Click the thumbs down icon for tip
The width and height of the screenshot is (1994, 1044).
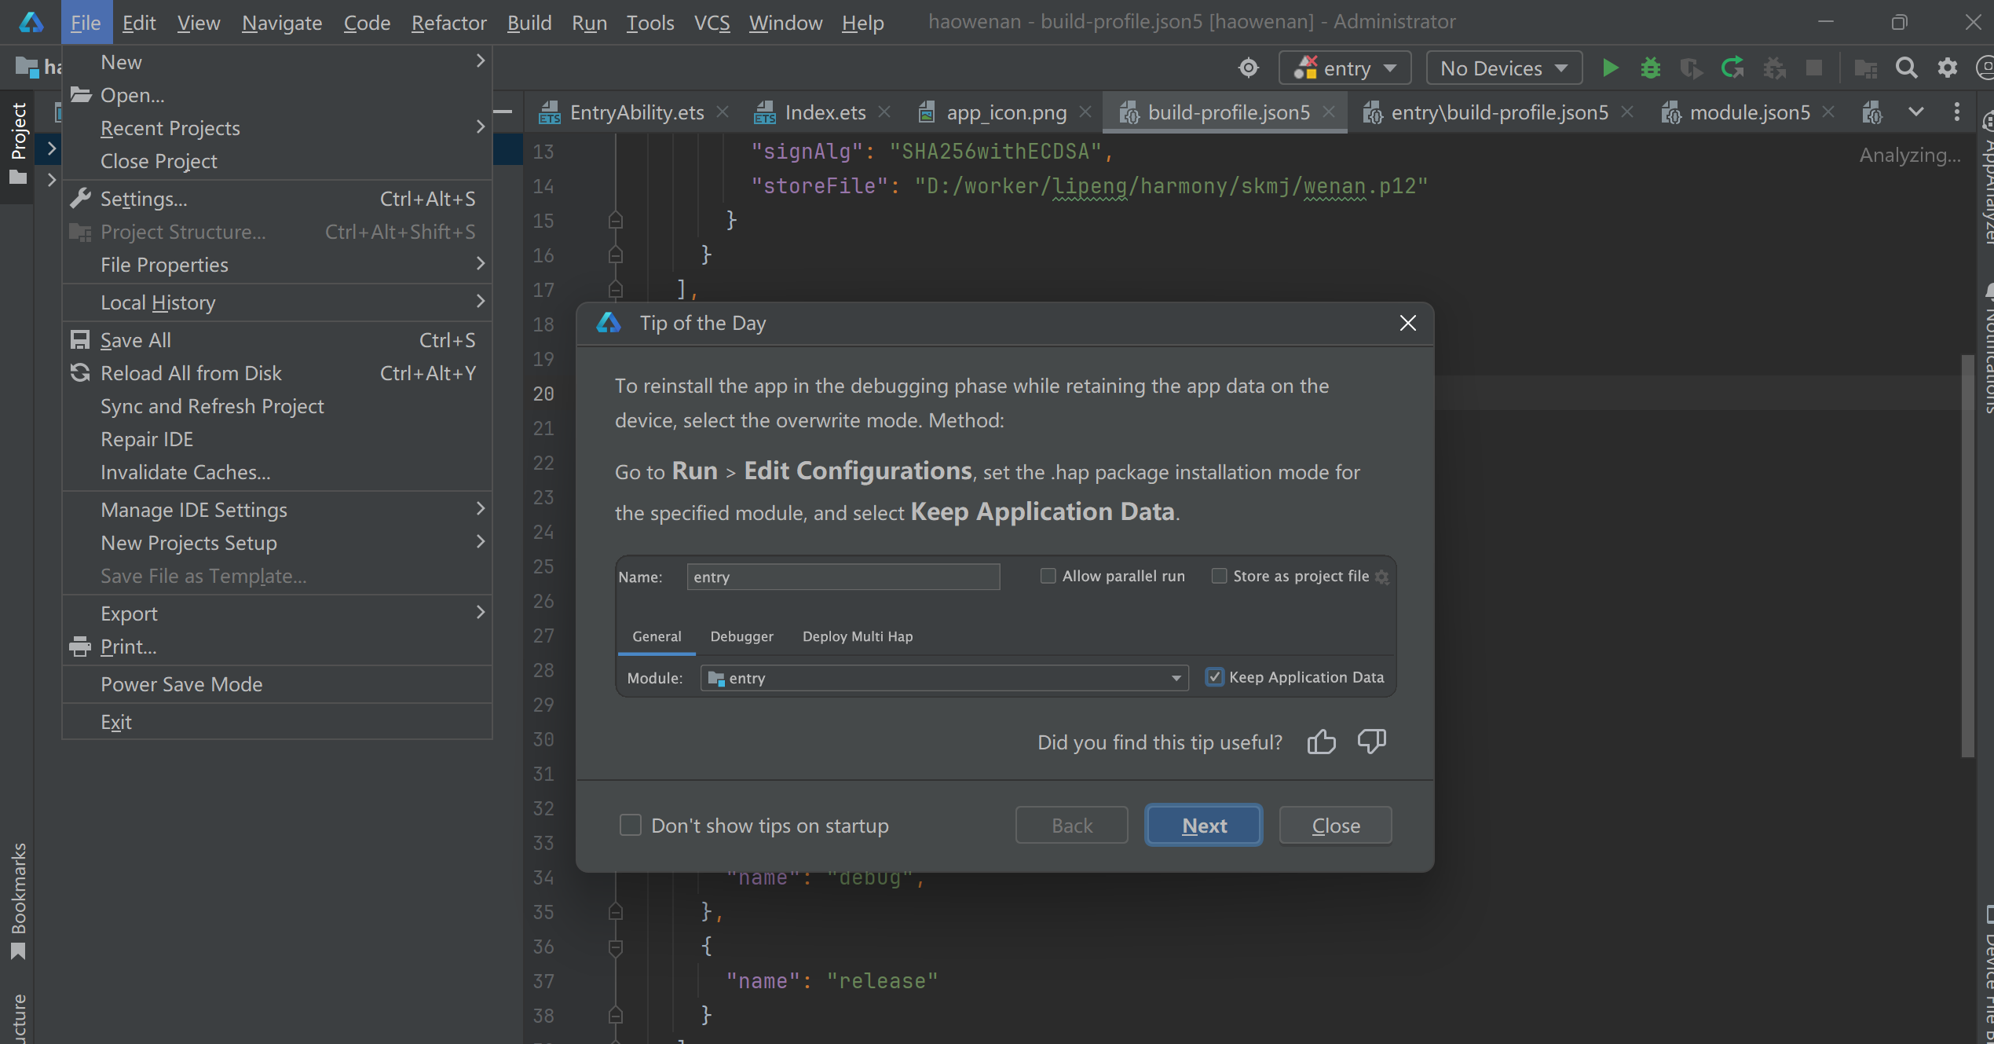1371,742
